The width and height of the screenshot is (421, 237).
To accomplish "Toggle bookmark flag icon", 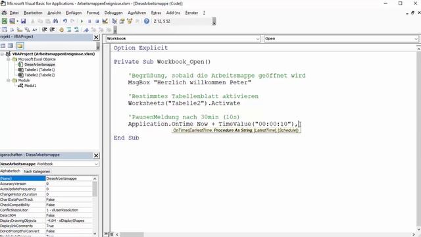I will pos(86,30).
